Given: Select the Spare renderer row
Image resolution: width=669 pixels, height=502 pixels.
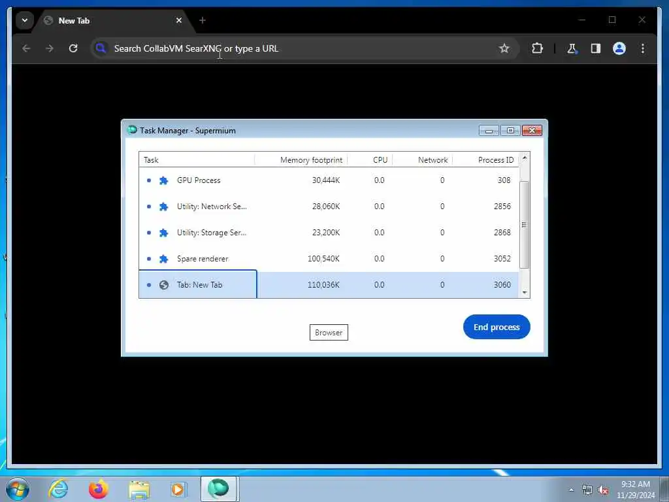Looking at the screenshot, I should tap(329, 259).
